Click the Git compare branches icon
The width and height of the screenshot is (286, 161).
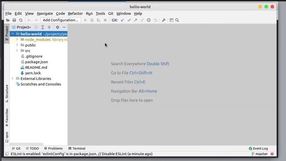142,20
